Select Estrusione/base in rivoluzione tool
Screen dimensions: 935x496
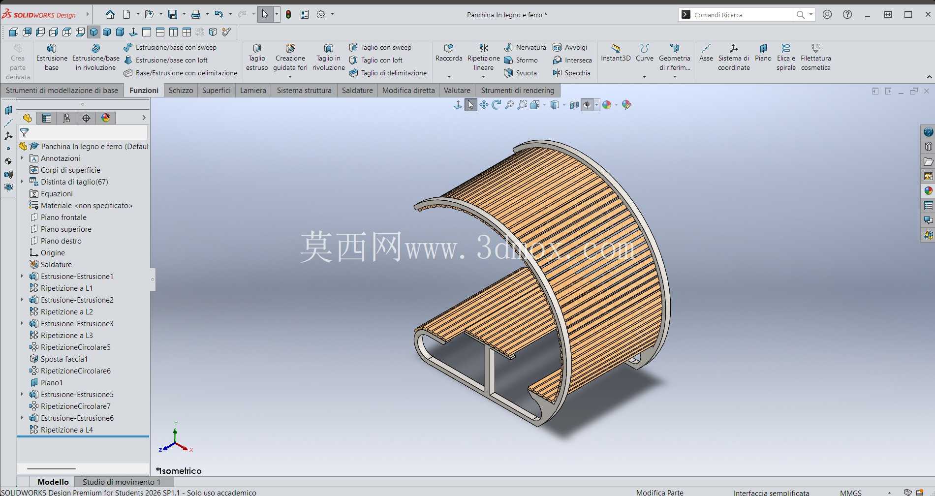point(96,58)
